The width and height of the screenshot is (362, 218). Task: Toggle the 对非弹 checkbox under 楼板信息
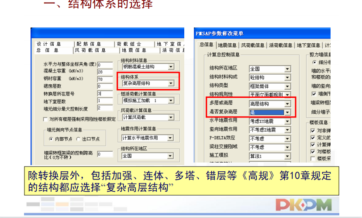click(x=313, y=131)
